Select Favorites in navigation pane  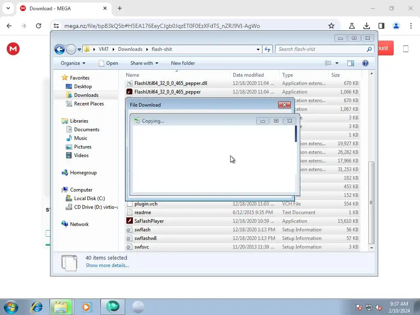80,78
